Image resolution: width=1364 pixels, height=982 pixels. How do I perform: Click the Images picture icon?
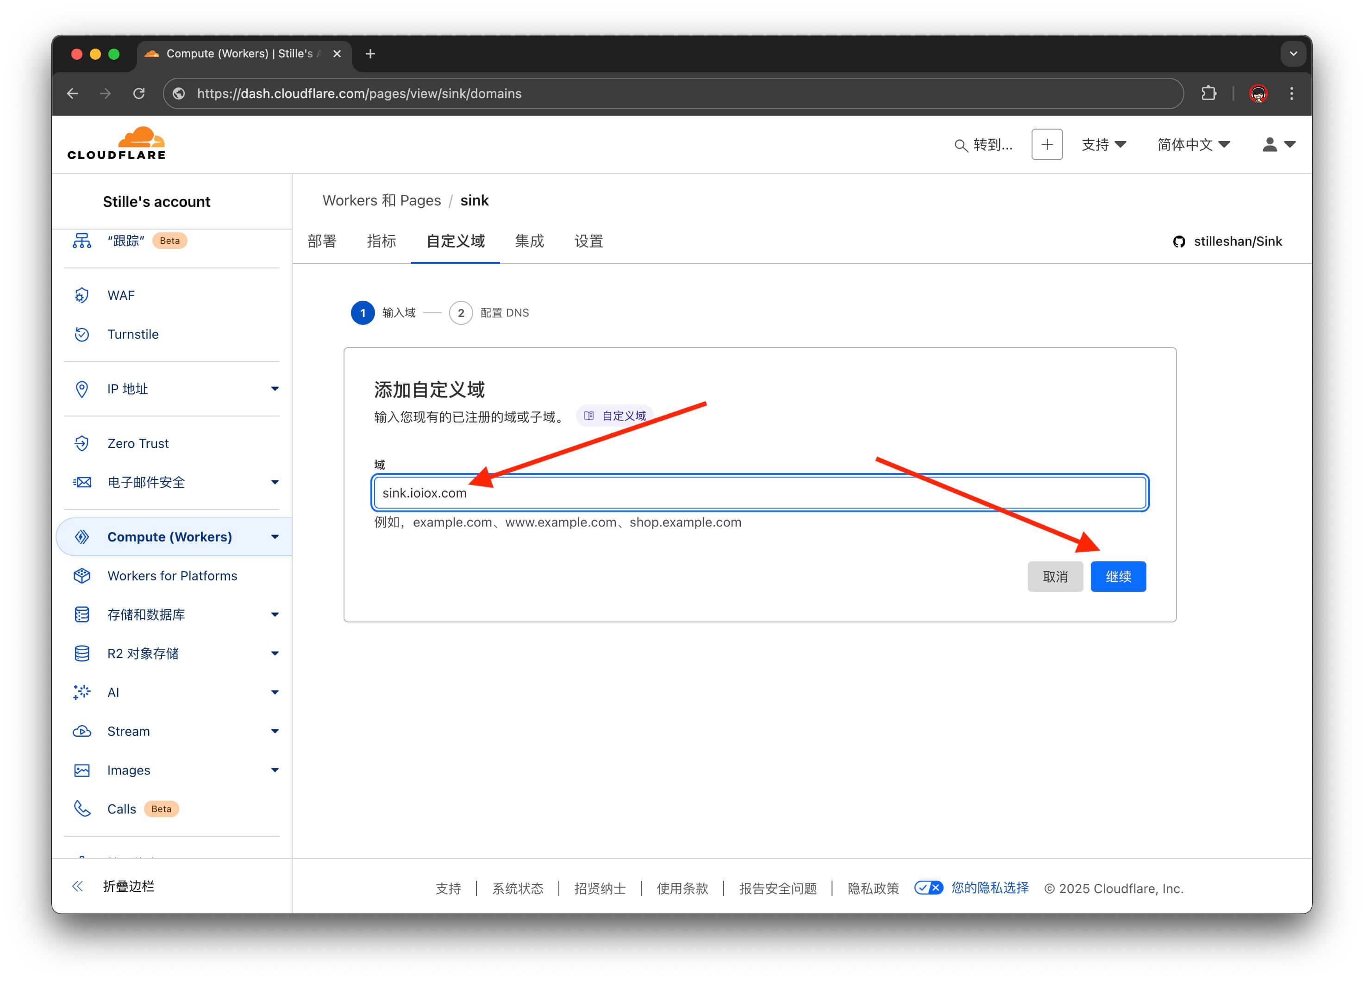coord(82,770)
